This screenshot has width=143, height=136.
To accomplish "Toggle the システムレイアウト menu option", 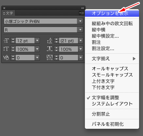I will pos(112,104).
